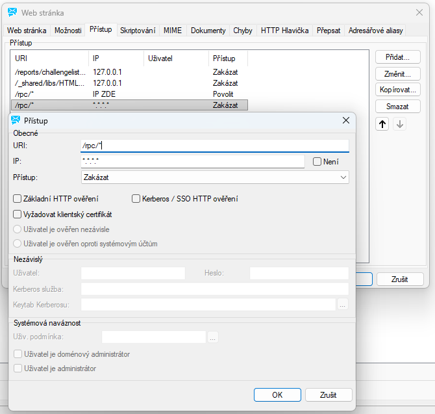
Task: Click the URI column header
Action: pyautogui.click(x=49, y=58)
